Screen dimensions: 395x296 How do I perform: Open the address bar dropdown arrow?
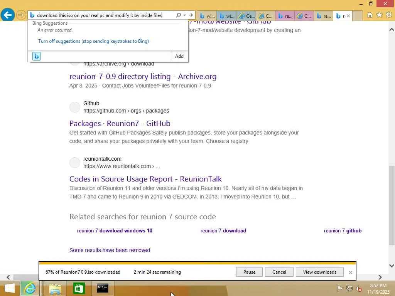[x=185, y=15]
